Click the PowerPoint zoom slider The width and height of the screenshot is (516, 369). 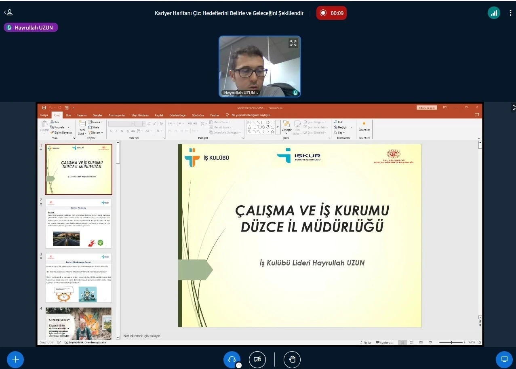click(451, 342)
